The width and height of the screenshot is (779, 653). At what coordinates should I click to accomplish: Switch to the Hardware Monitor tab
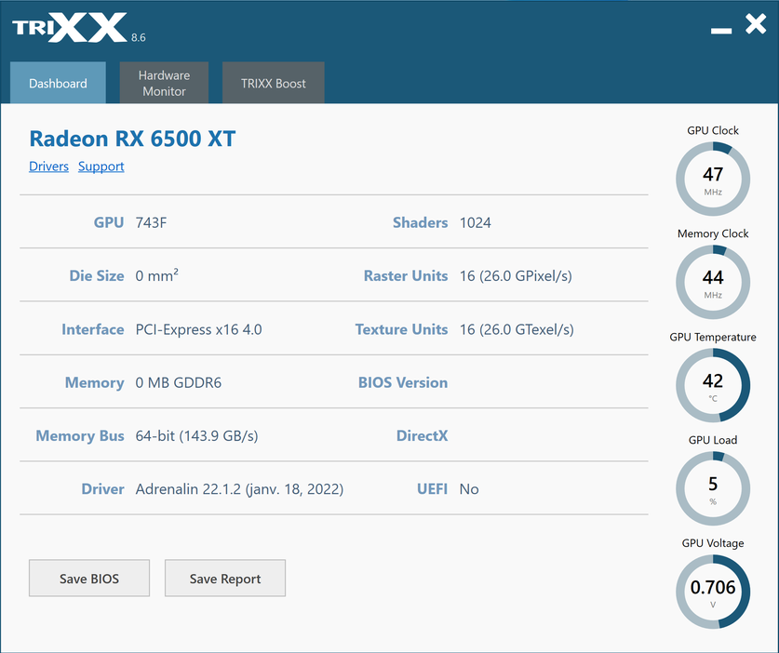pyautogui.click(x=164, y=83)
